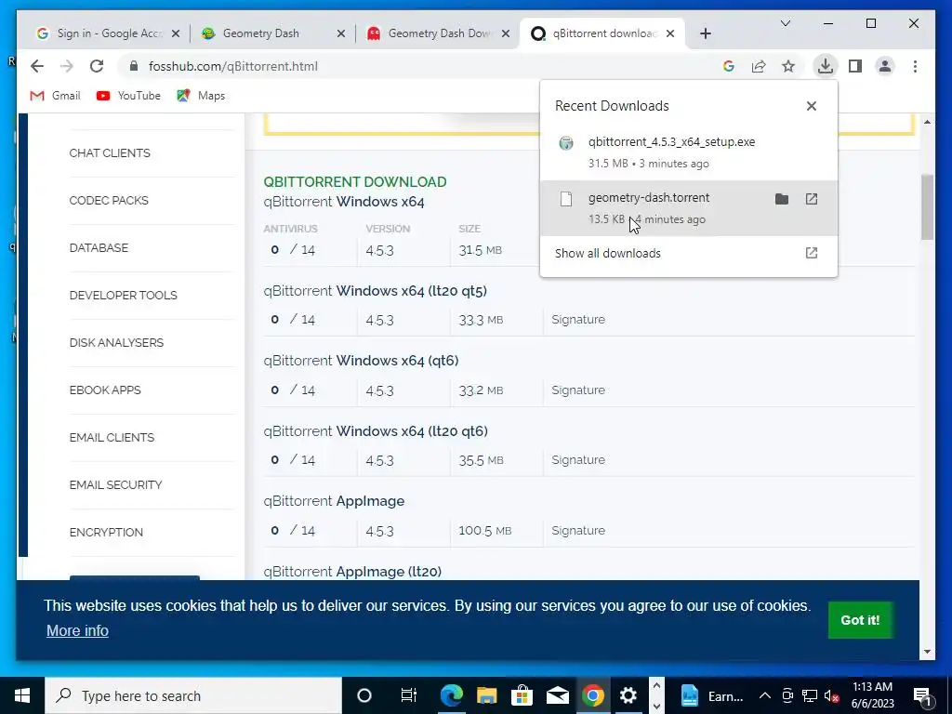Launch Microsoft Edge from taskbar
Viewport: 952px width, 714px height.
click(x=451, y=695)
